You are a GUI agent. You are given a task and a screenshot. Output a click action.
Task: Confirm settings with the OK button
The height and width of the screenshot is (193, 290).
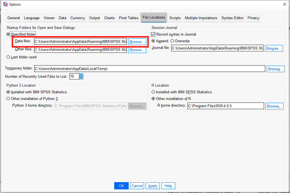[x=121, y=186]
